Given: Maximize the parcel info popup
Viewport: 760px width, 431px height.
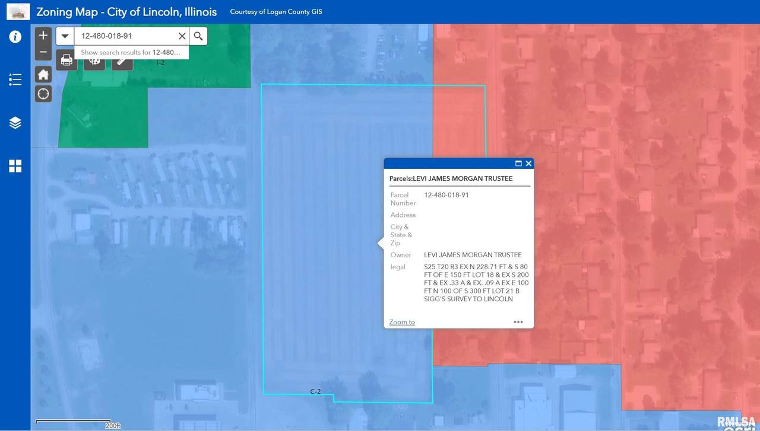Looking at the screenshot, I should 518,164.
